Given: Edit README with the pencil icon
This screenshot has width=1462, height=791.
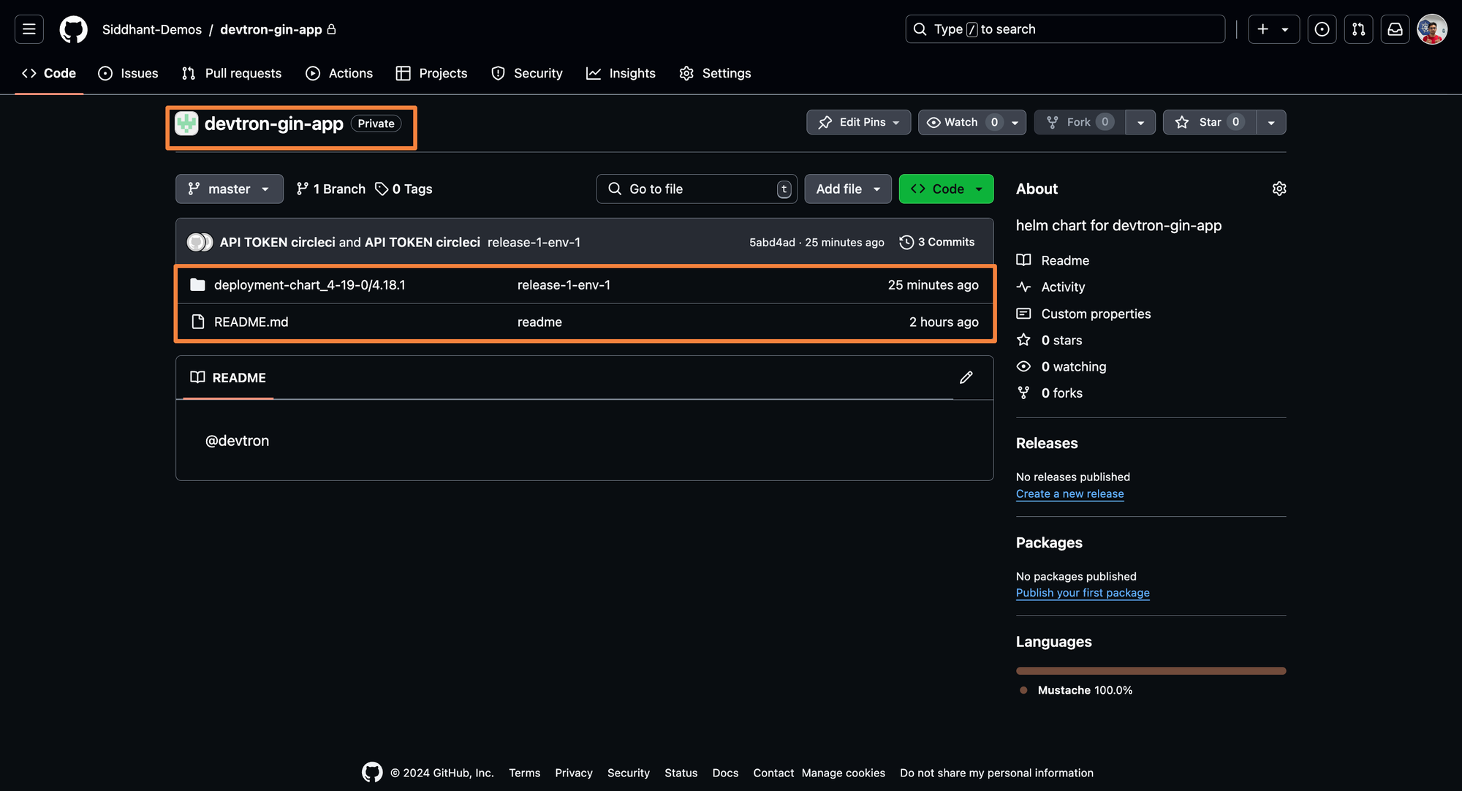Looking at the screenshot, I should click(966, 377).
